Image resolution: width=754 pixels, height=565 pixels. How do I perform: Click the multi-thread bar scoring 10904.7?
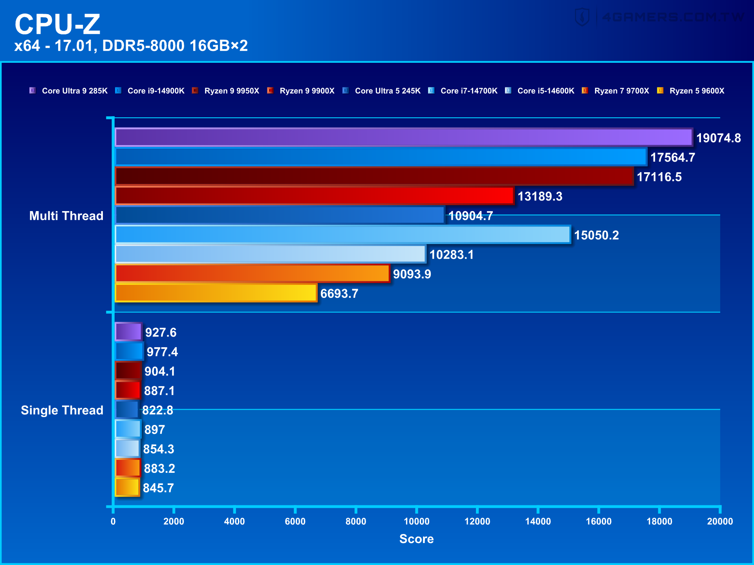[280, 215]
